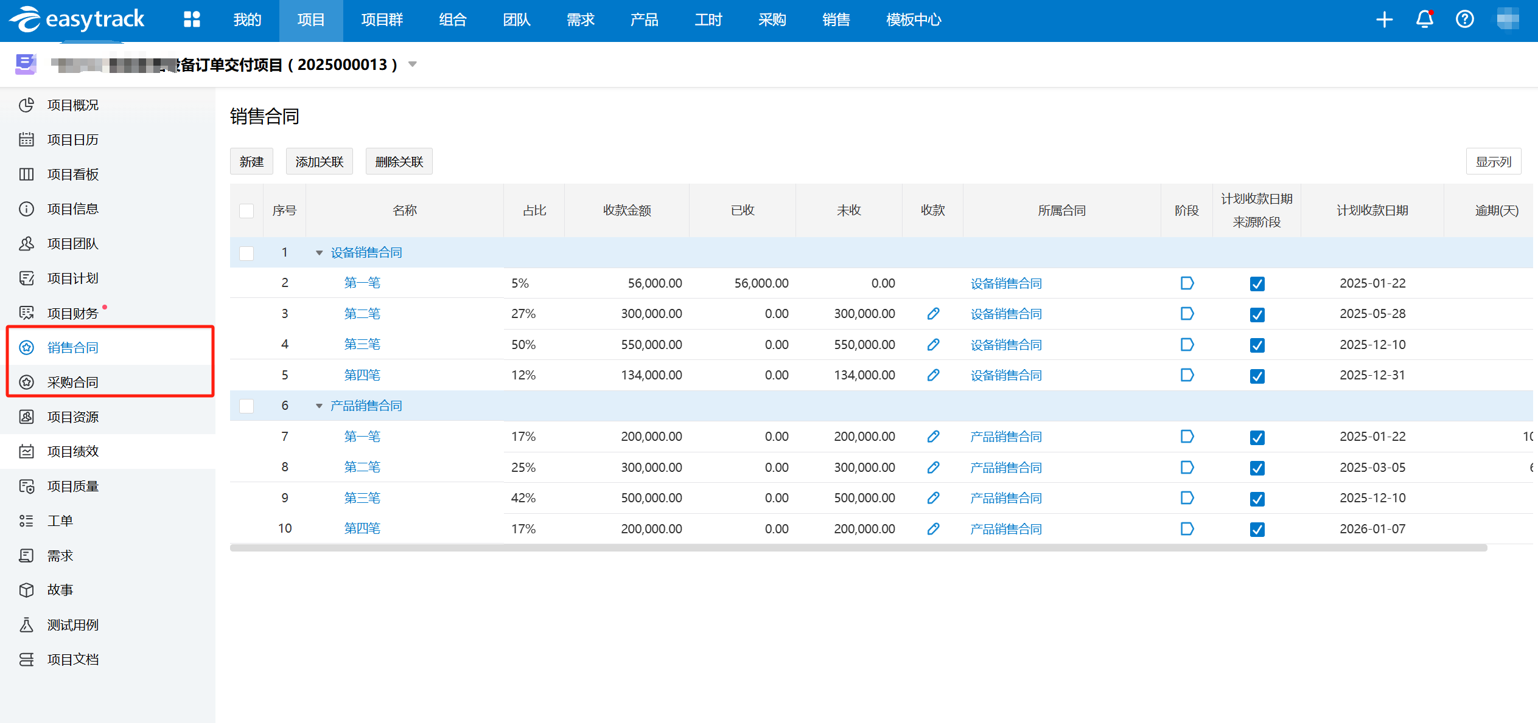Open the project name dropdown arrow
This screenshot has width=1538, height=723.
pyautogui.click(x=413, y=64)
